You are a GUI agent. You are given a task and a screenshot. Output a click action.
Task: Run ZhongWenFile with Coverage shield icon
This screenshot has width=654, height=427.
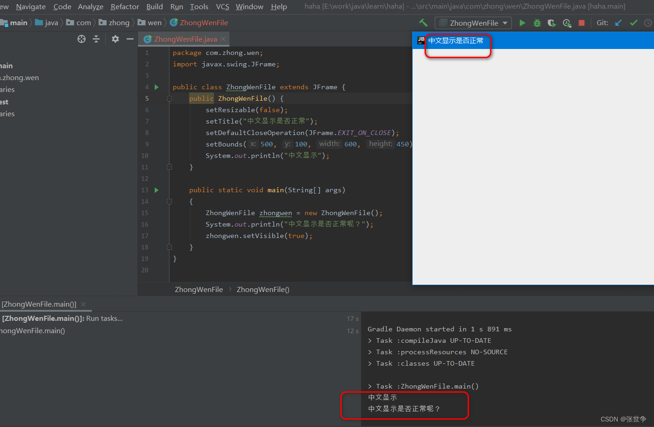click(x=551, y=22)
